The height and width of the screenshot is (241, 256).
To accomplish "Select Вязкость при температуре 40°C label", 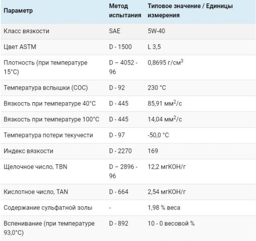I will pos(50,104).
